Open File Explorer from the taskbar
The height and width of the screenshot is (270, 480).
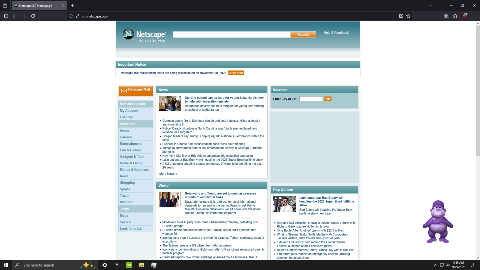pos(141,265)
